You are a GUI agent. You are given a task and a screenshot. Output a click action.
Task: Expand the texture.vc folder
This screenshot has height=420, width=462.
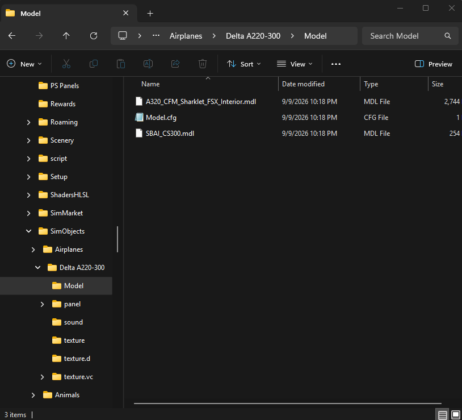(x=42, y=377)
